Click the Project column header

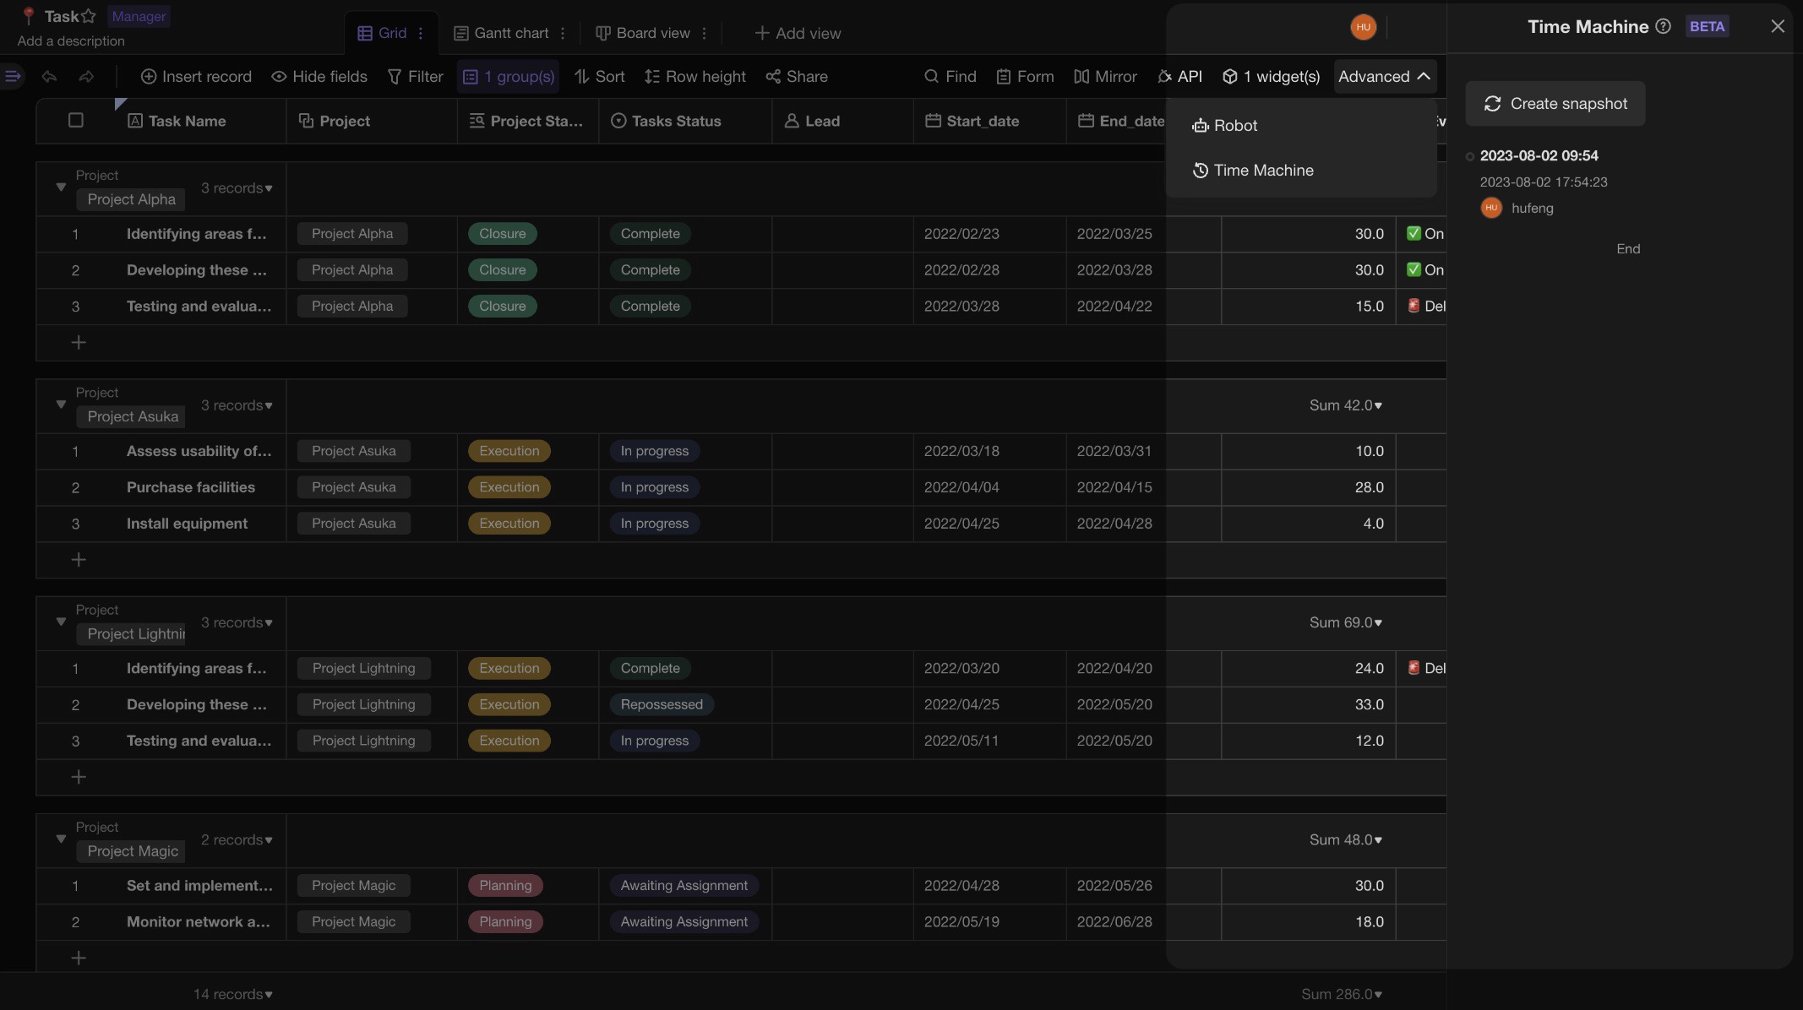tap(372, 122)
